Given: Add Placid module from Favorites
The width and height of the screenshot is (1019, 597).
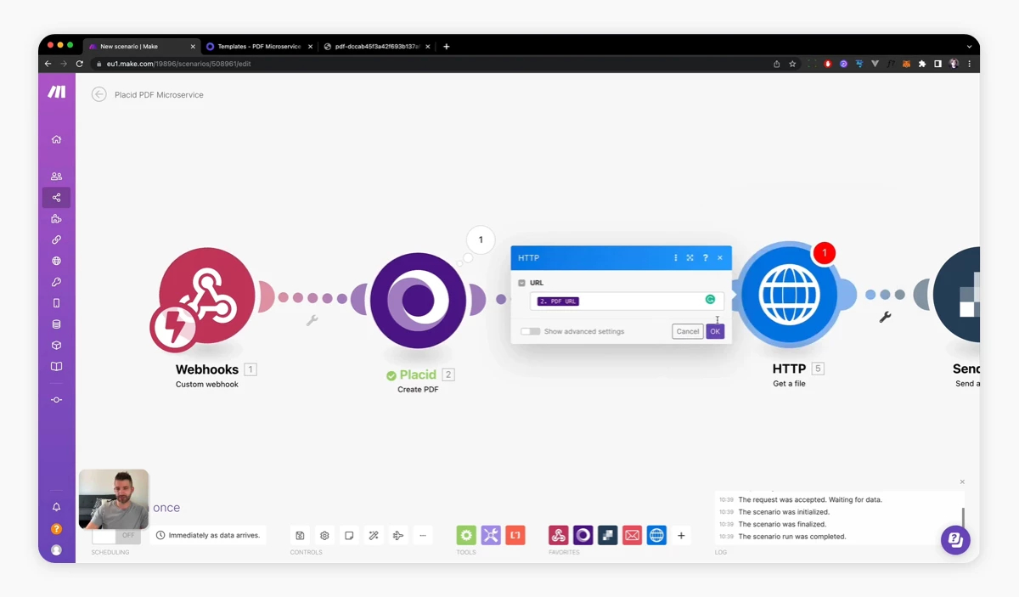Looking at the screenshot, I should tap(583, 535).
